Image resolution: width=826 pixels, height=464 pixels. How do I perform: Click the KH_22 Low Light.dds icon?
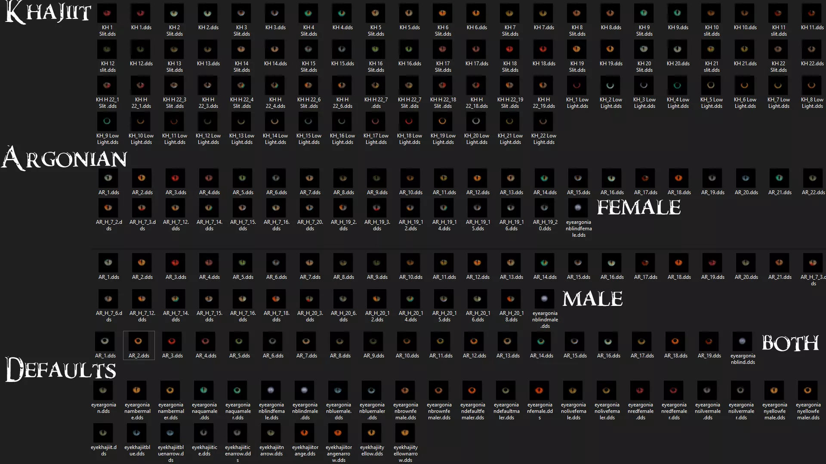tap(543, 122)
